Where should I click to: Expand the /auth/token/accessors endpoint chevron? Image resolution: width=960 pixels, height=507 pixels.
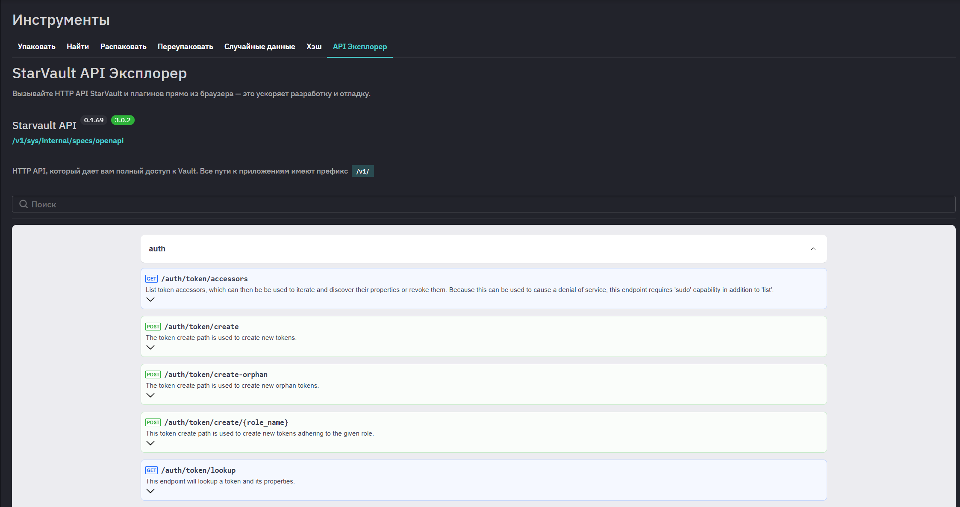click(x=150, y=300)
